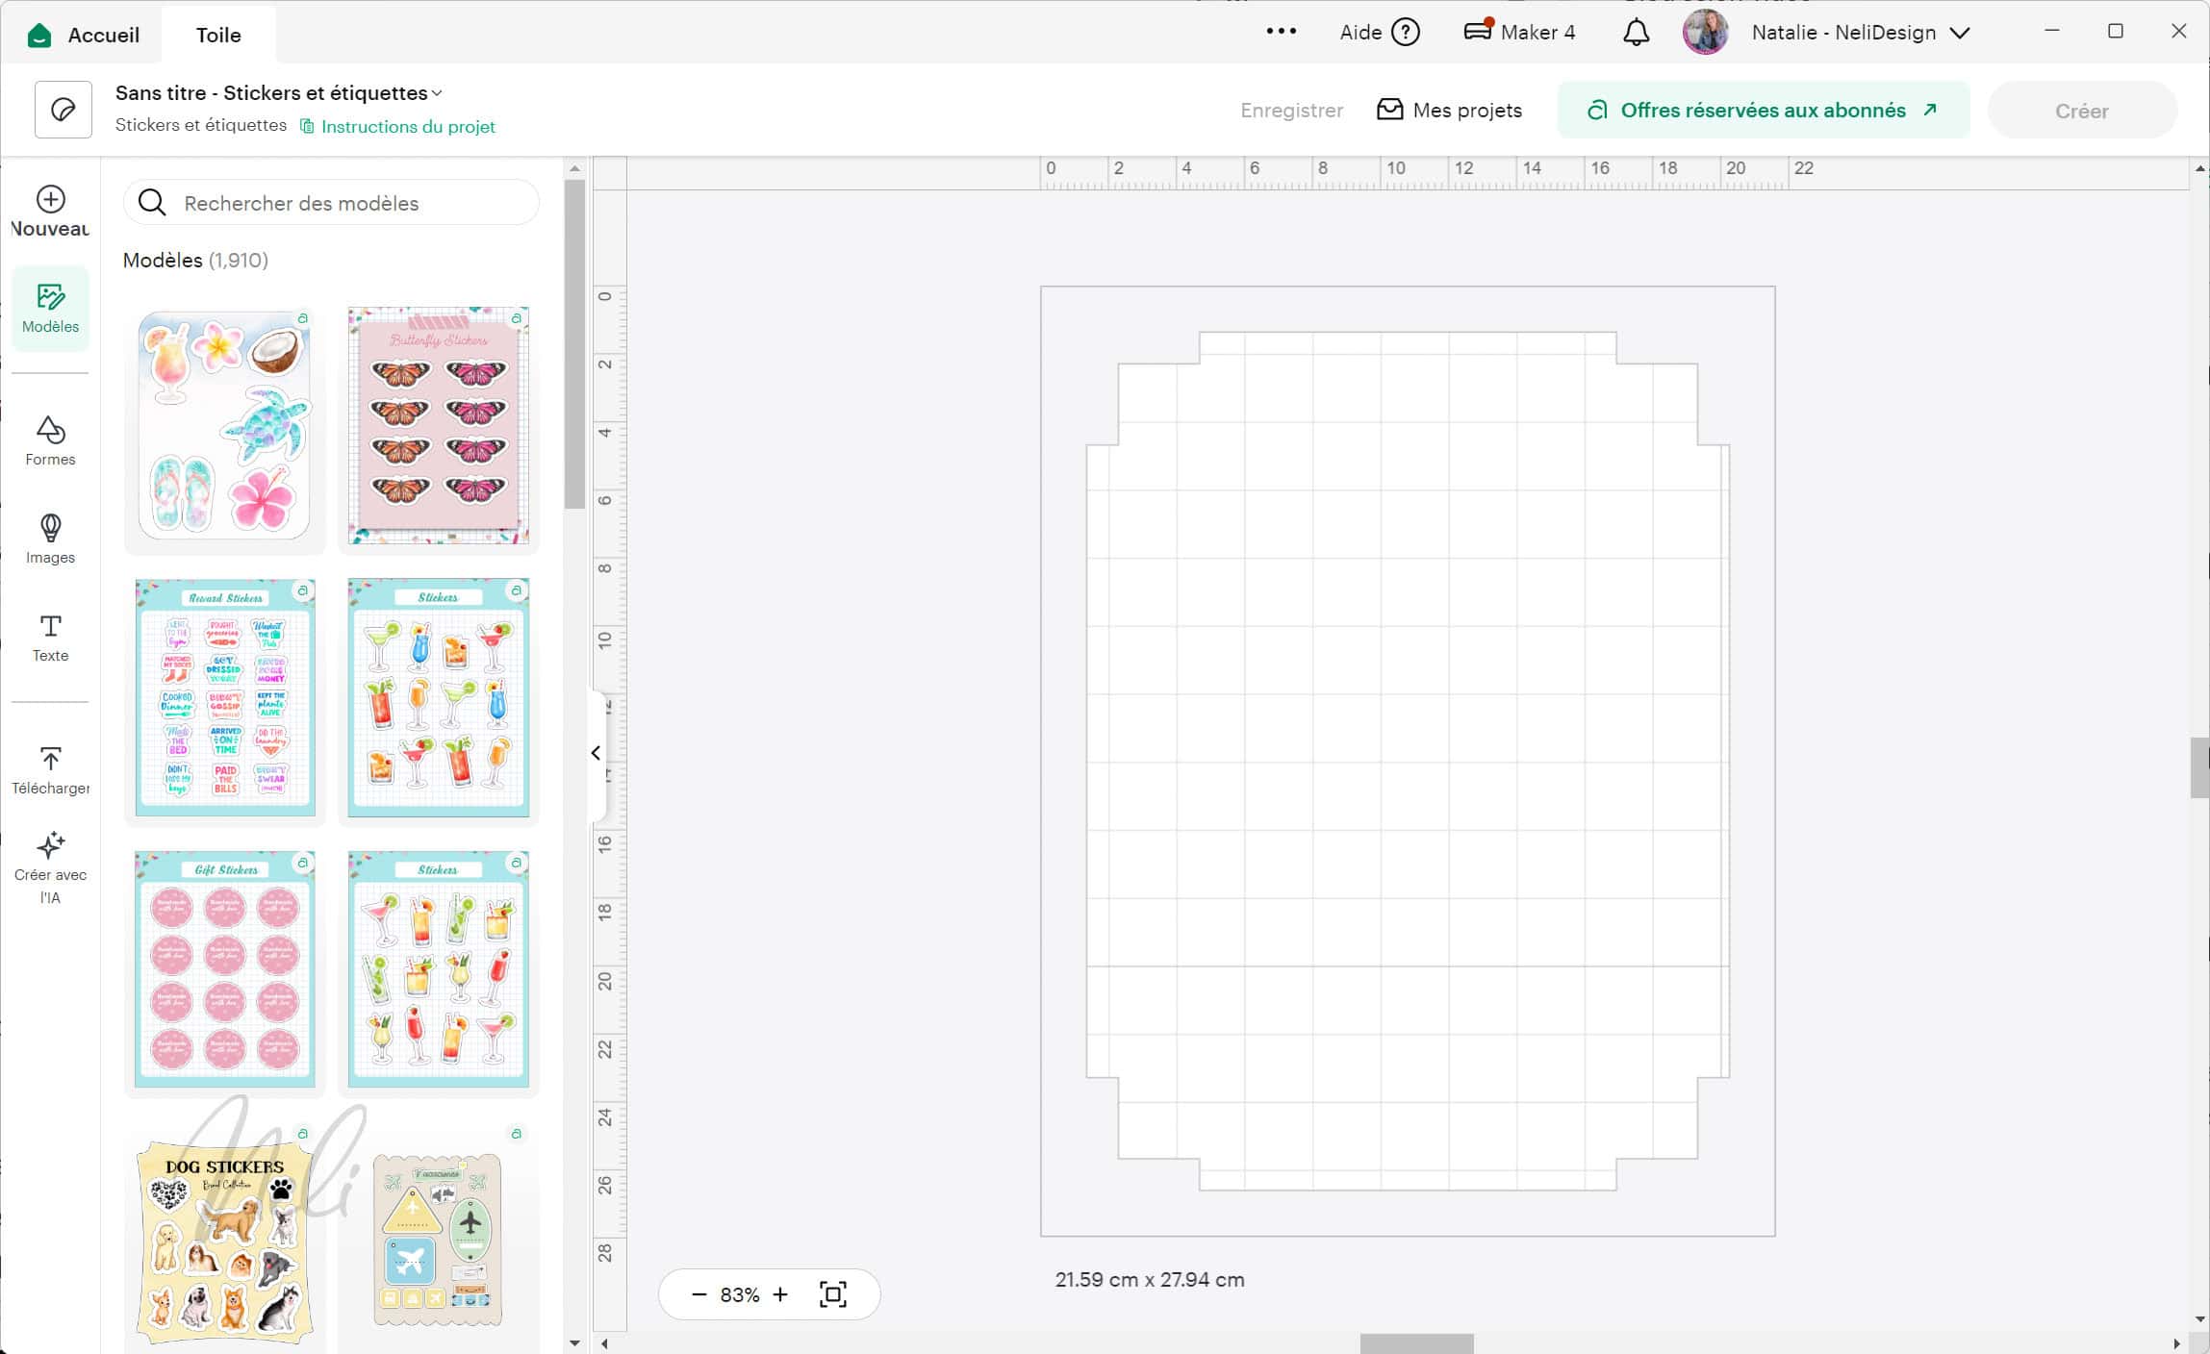
Task: Zoom to fit using the frame icon
Action: click(831, 1294)
